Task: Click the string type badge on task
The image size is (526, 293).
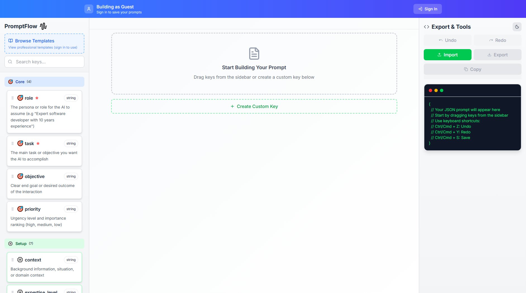Action: pyautogui.click(x=71, y=143)
